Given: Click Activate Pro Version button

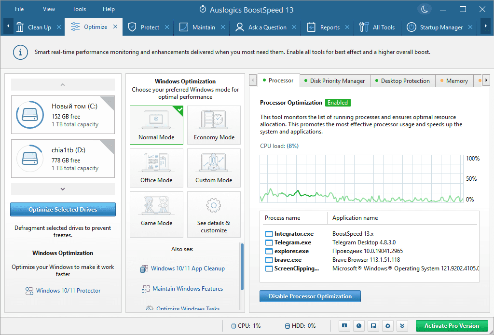Looking at the screenshot, I should tap(452, 326).
